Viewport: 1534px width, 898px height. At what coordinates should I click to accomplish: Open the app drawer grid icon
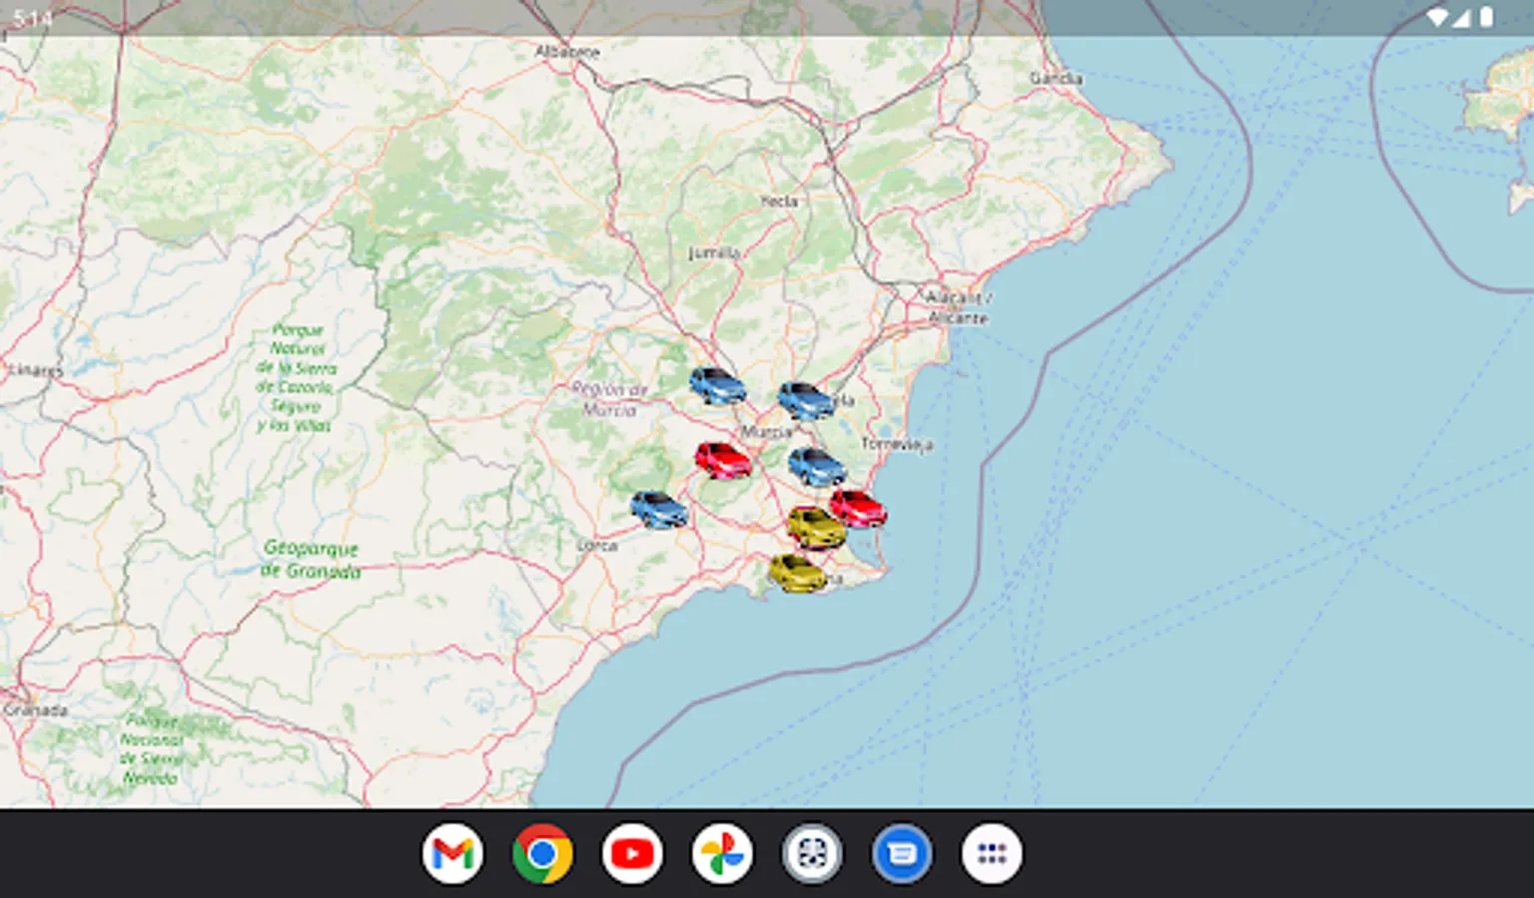click(992, 854)
